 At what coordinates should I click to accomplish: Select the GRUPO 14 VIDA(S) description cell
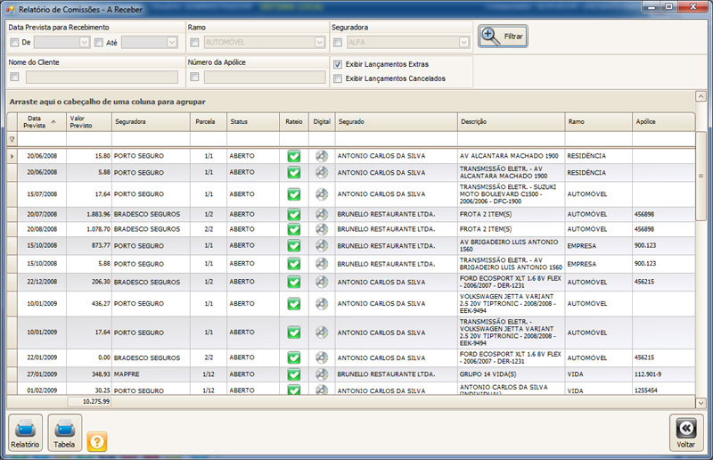512,374
